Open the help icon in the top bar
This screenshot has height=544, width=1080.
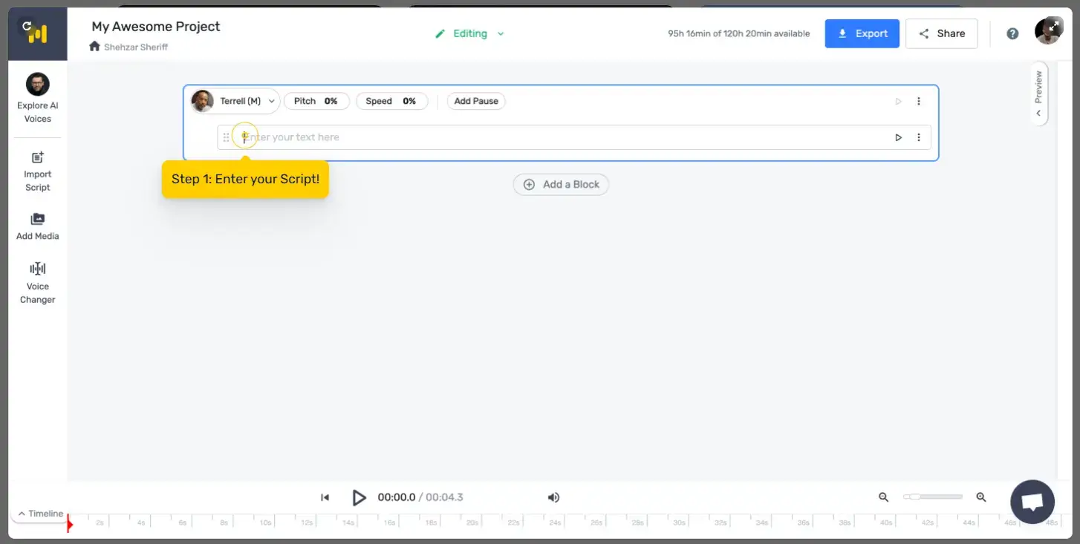point(1012,33)
